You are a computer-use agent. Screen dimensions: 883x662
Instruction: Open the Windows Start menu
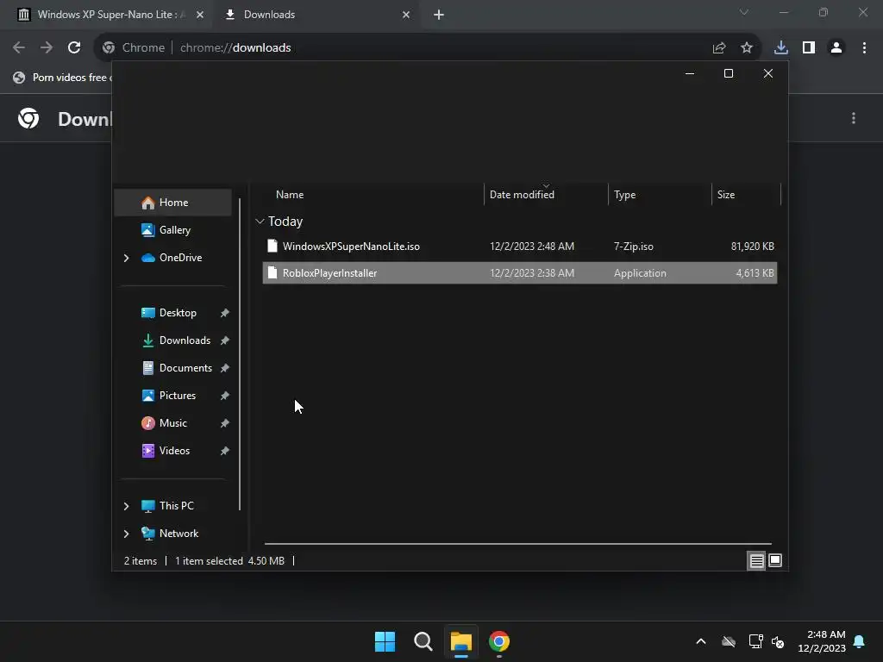point(385,641)
